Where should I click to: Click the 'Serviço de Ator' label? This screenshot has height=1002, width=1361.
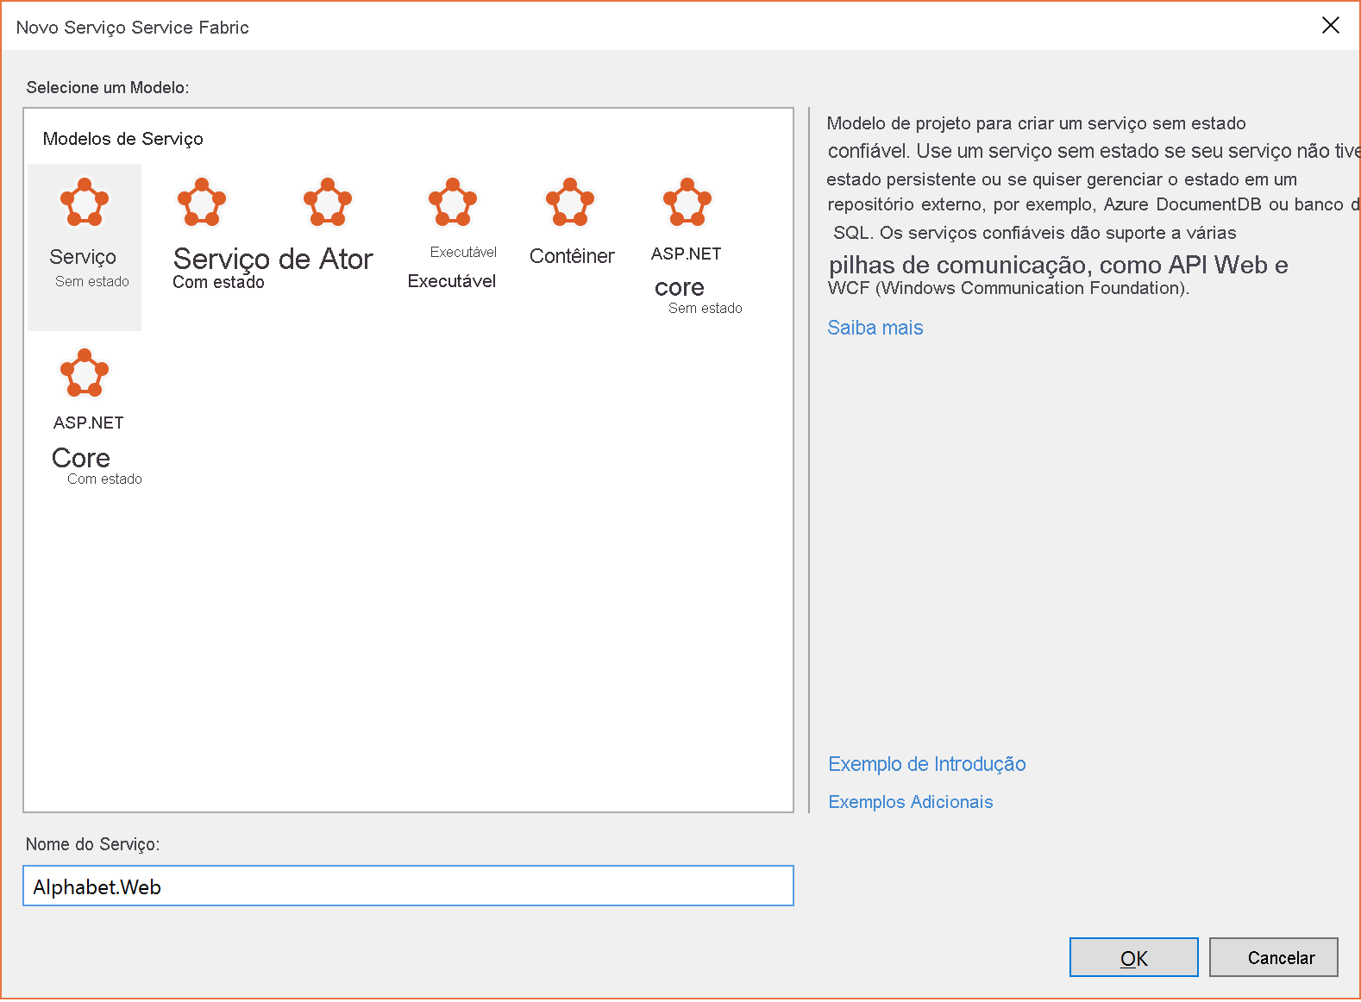tap(273, 259)
